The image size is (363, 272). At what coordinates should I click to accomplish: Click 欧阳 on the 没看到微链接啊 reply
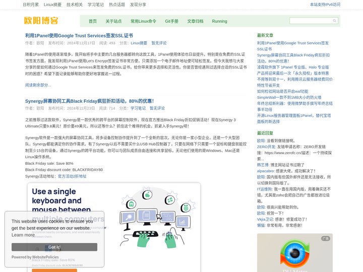[x=261, y=141]
